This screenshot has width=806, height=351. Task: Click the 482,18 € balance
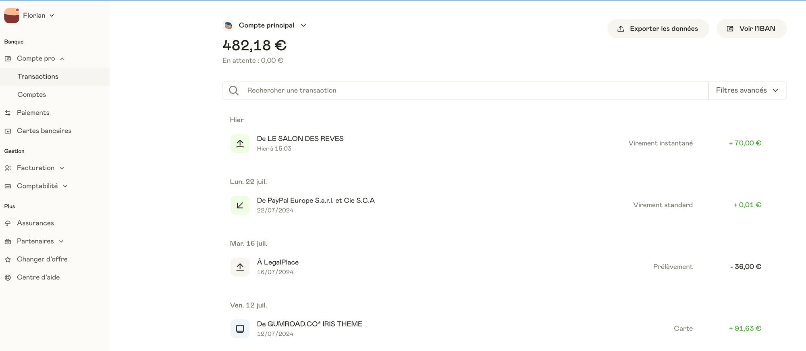[254, 45]
